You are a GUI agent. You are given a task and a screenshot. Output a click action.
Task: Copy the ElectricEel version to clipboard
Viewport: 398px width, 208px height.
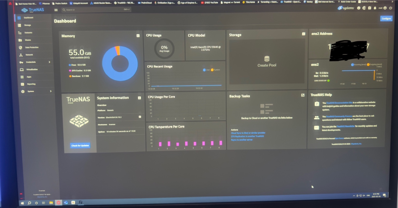tap(140, 117)
